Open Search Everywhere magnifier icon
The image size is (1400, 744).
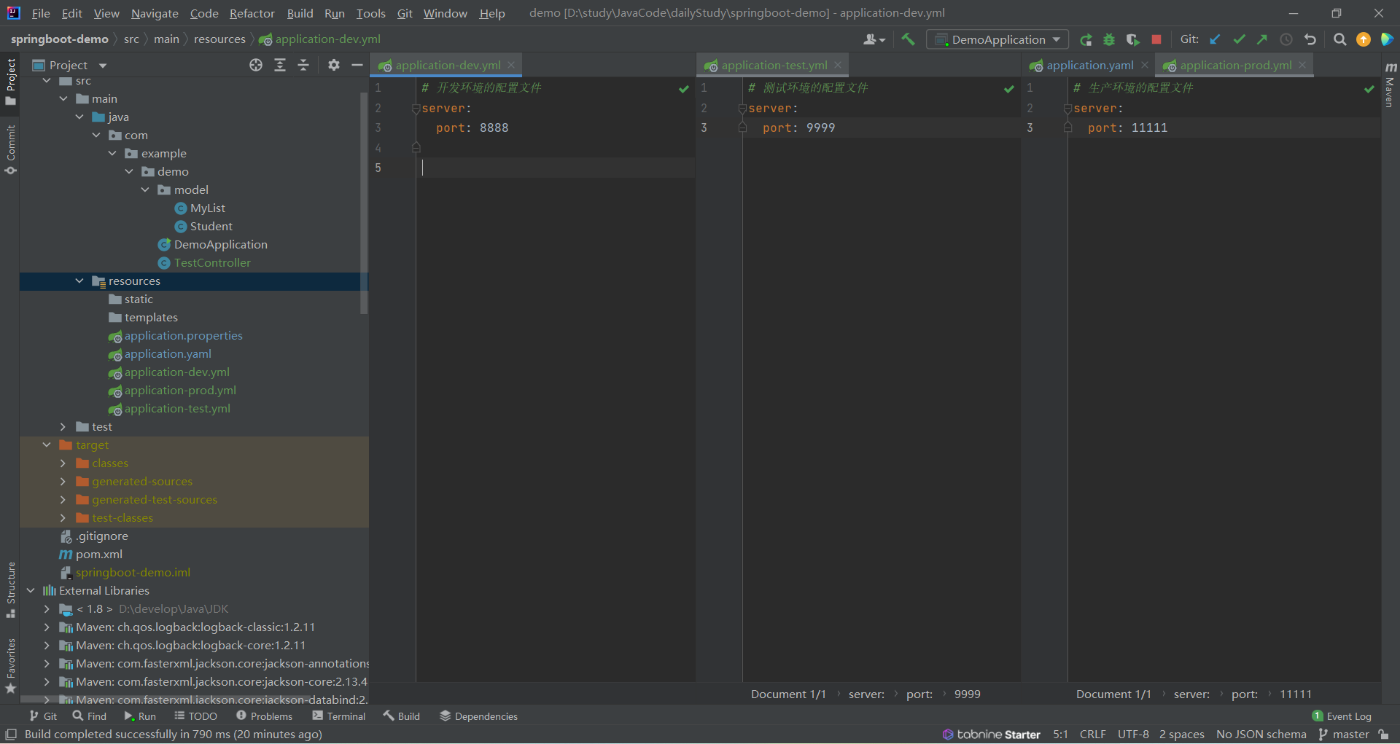pos(1339,39)
